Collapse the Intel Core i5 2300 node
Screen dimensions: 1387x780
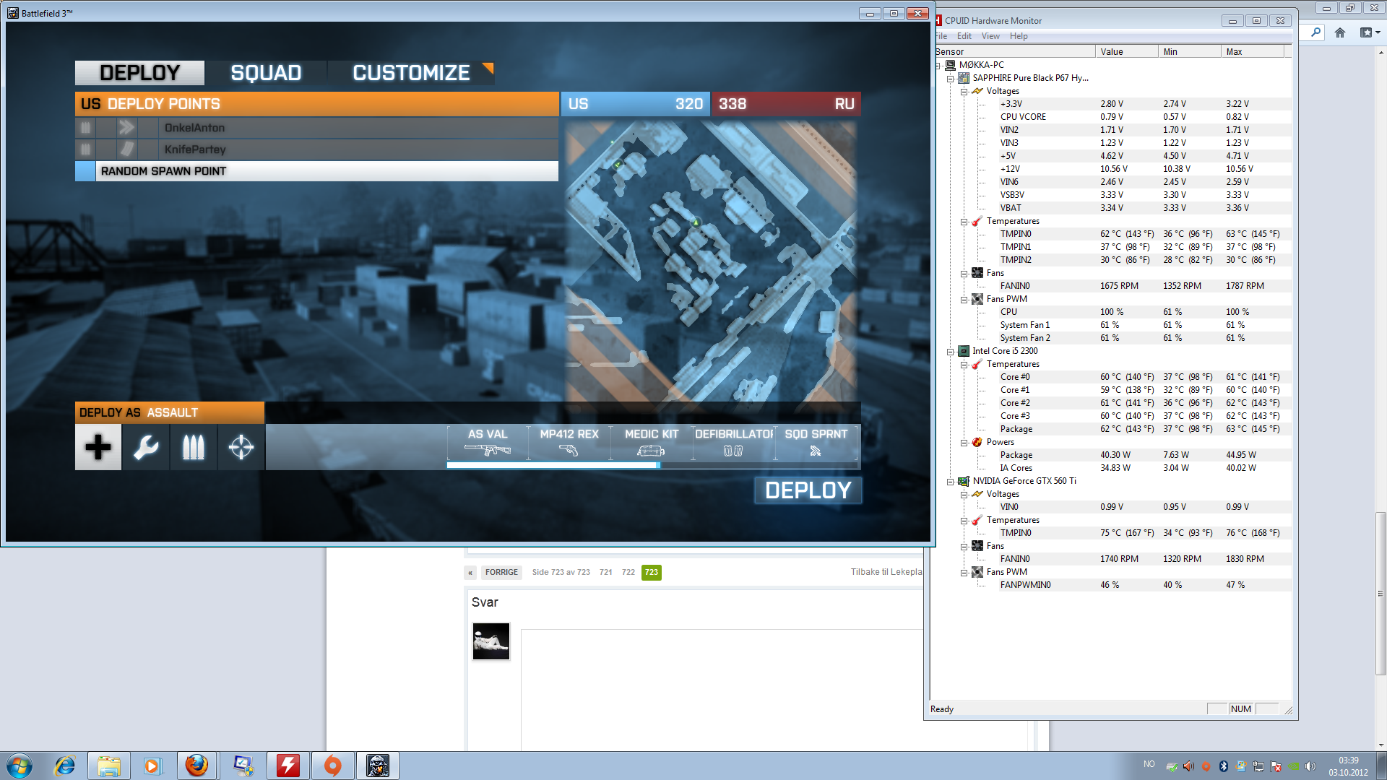951,351
